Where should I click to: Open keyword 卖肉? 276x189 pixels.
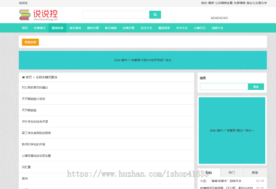[x=25, y=179]
